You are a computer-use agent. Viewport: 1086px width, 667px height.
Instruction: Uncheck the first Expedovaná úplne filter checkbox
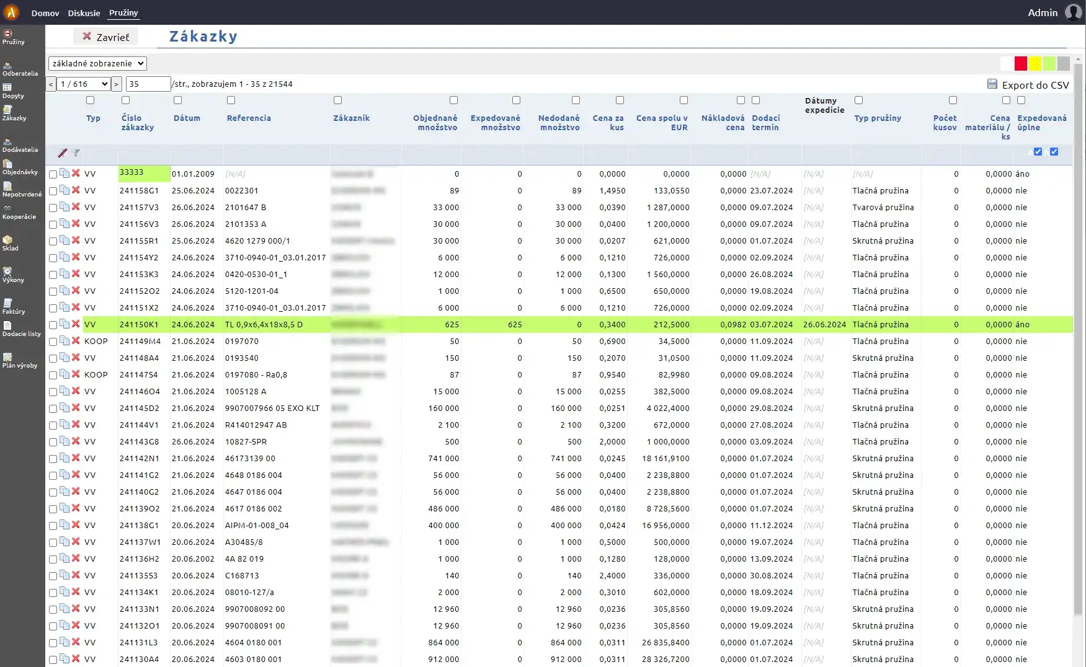pos(1038,151)
